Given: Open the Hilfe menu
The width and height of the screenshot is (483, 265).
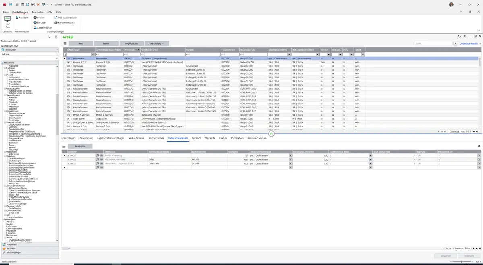Looking at the screenshot, I should [59, 12].
